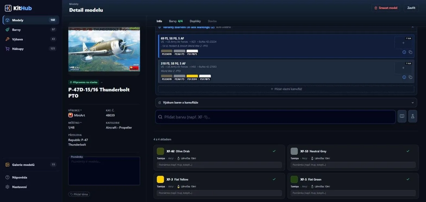Click the P-47D box art thumbnail
426x202 pixels.
(x=104, y=49)
